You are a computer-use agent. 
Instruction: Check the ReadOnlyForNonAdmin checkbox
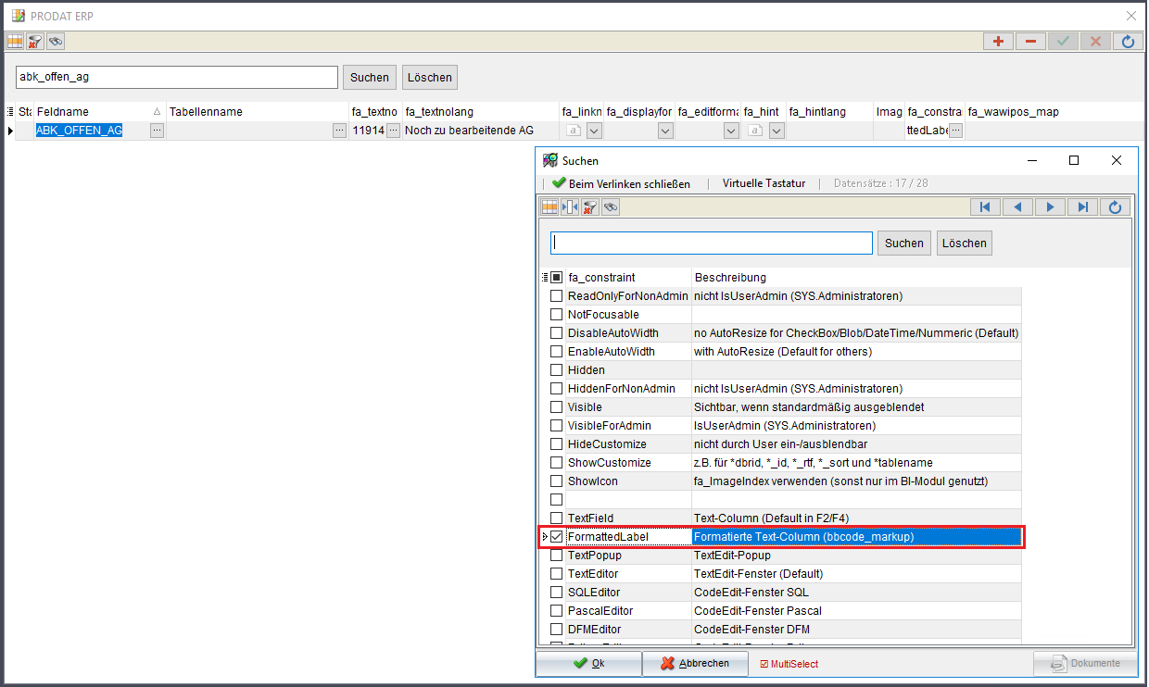coord(556,296)
